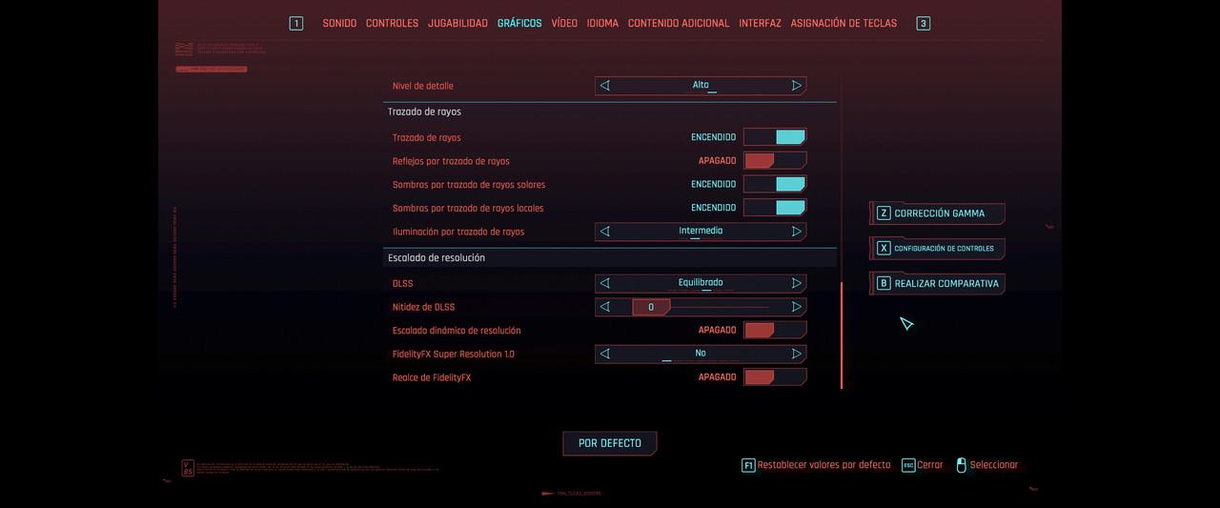Click the Nitidez de DLSS slider track
This screenshot has height=508, width=1220.
[x=701, y=307]
